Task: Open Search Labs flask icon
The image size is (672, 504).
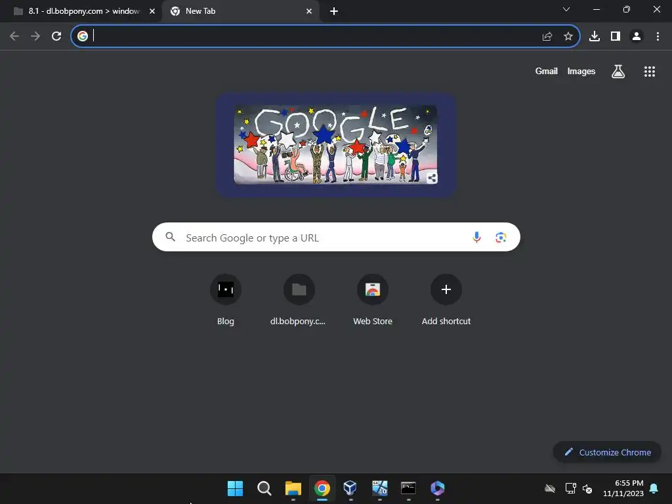Action: (x=618, y=72)
